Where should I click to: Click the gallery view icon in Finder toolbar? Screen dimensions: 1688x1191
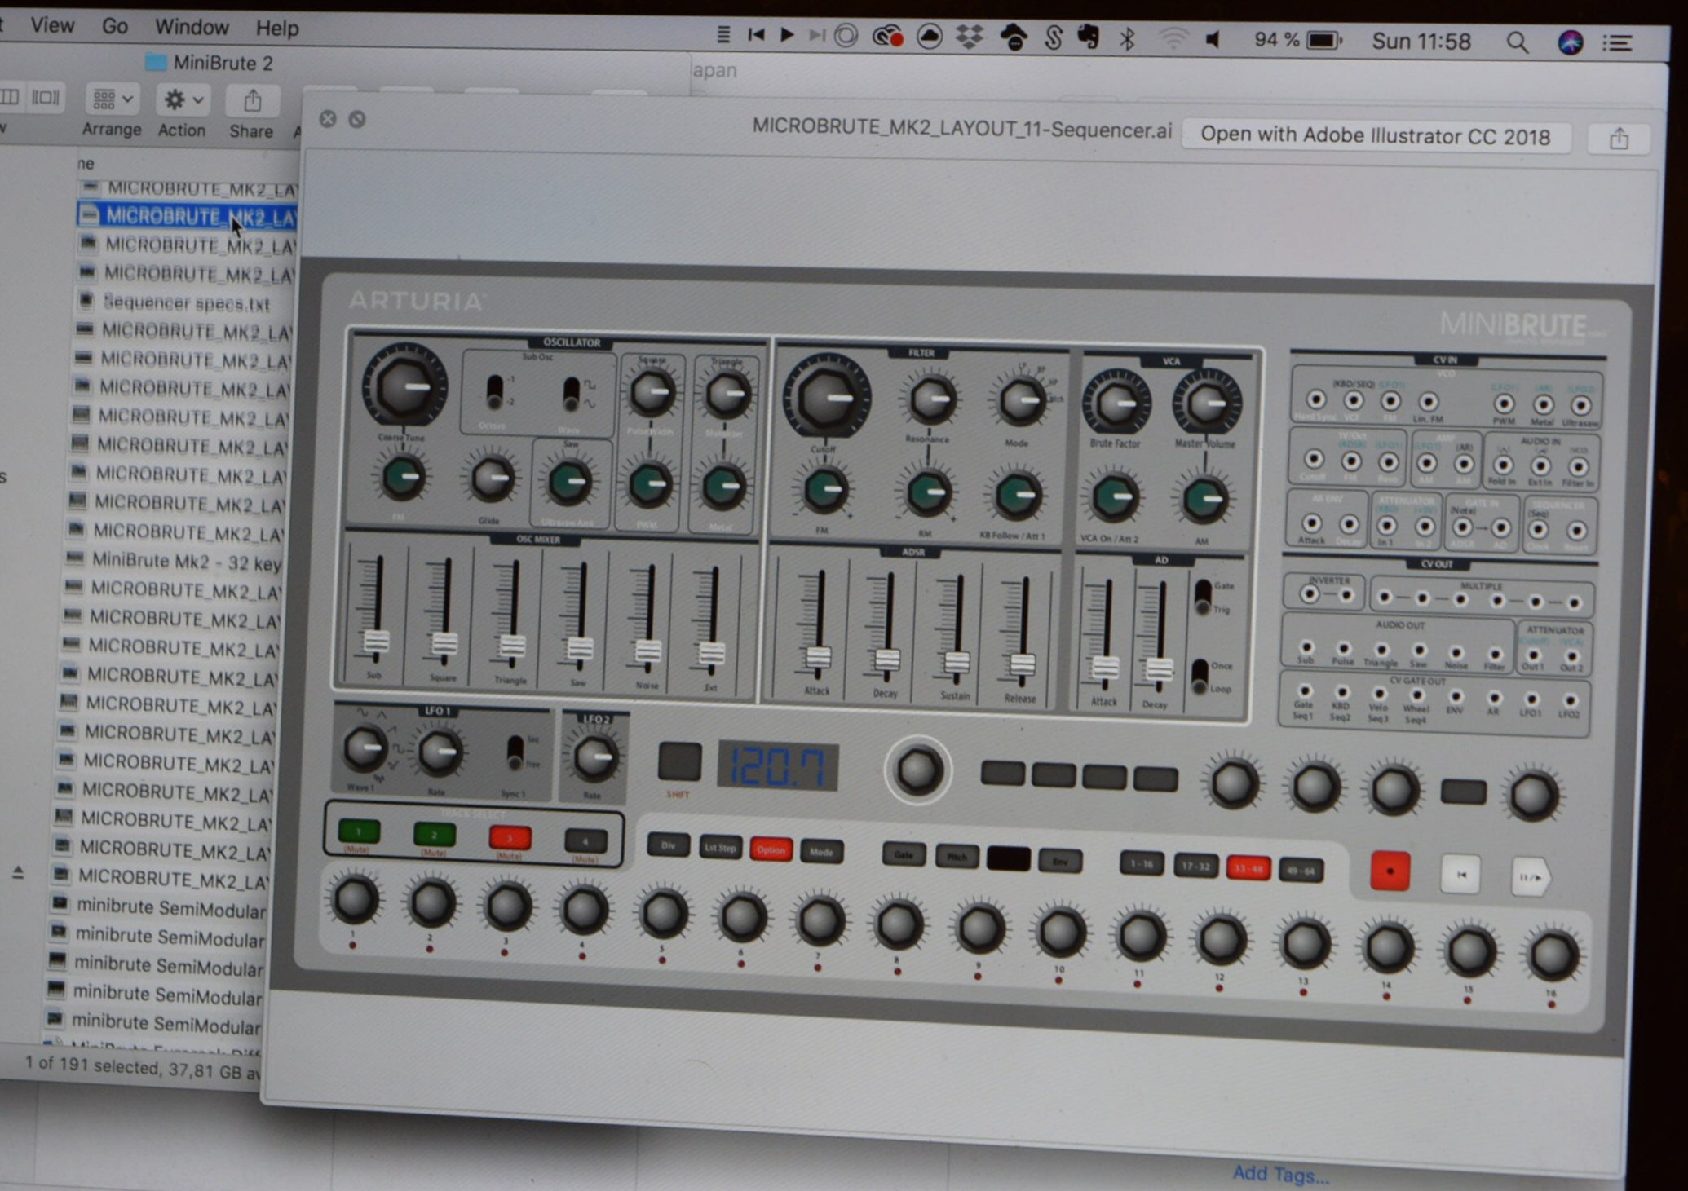(x=46, y=98)
